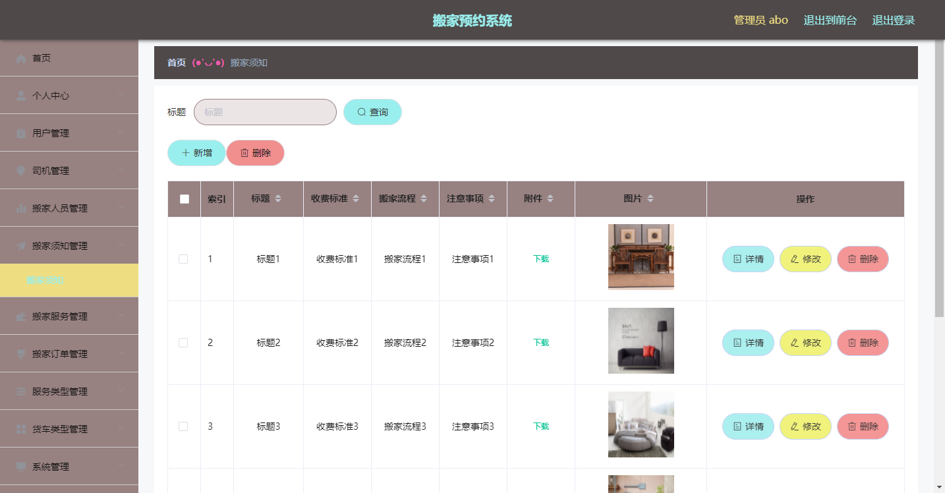Click the 搬家流程3 cell
Image resolution: width=945 pixels, height=493 pixels.
pos(405,426)
